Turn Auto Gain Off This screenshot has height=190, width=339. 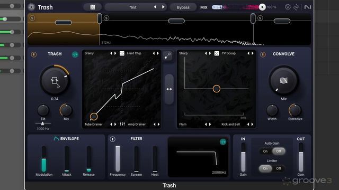click(279, 151)
